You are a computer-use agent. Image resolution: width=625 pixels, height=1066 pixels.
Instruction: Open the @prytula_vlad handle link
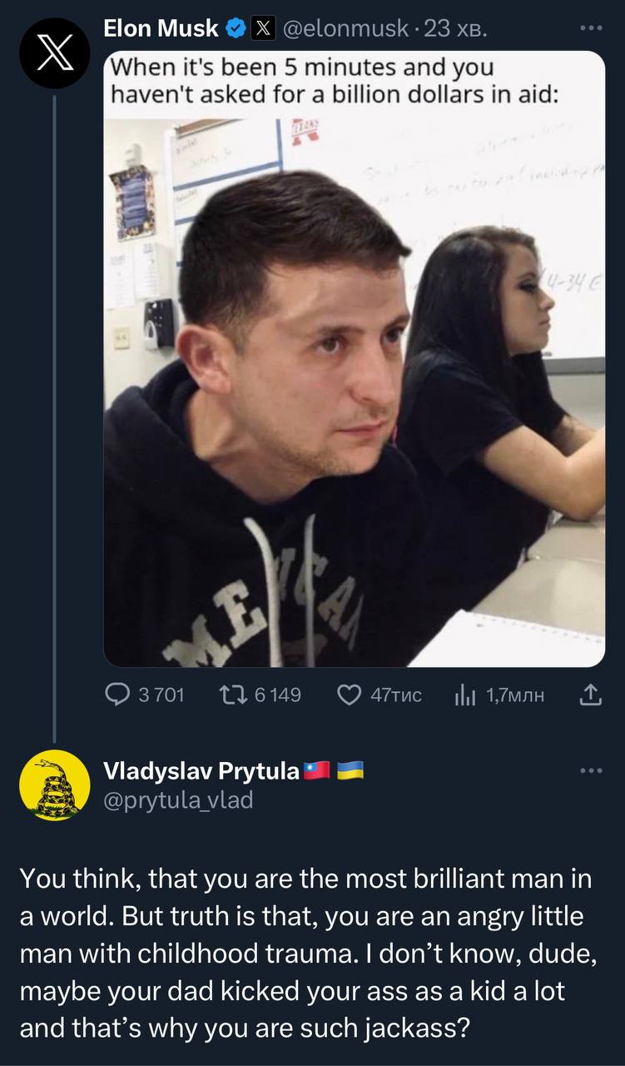click(x=177, y=799)
